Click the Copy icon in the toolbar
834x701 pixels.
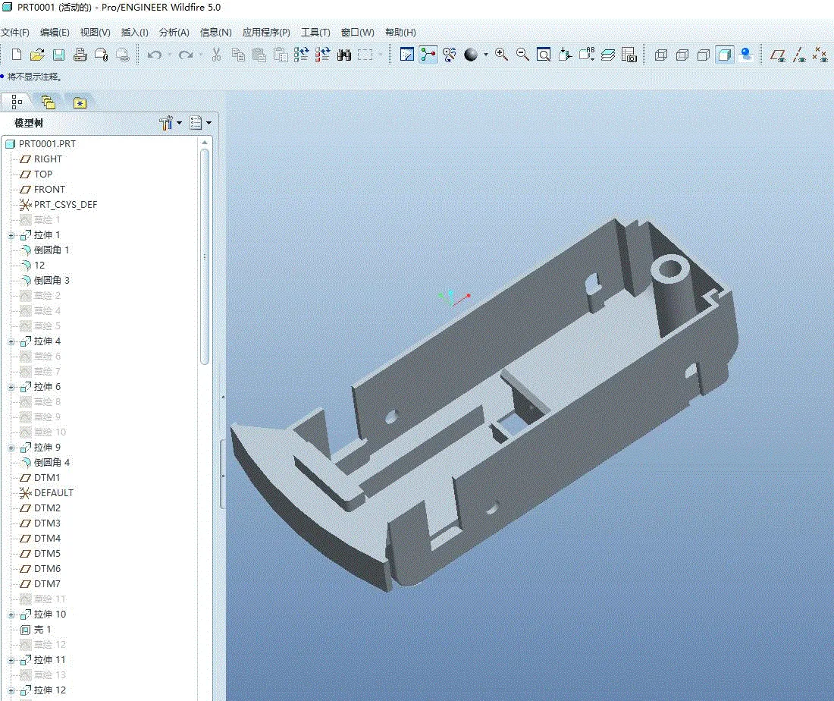coord(238,55)
